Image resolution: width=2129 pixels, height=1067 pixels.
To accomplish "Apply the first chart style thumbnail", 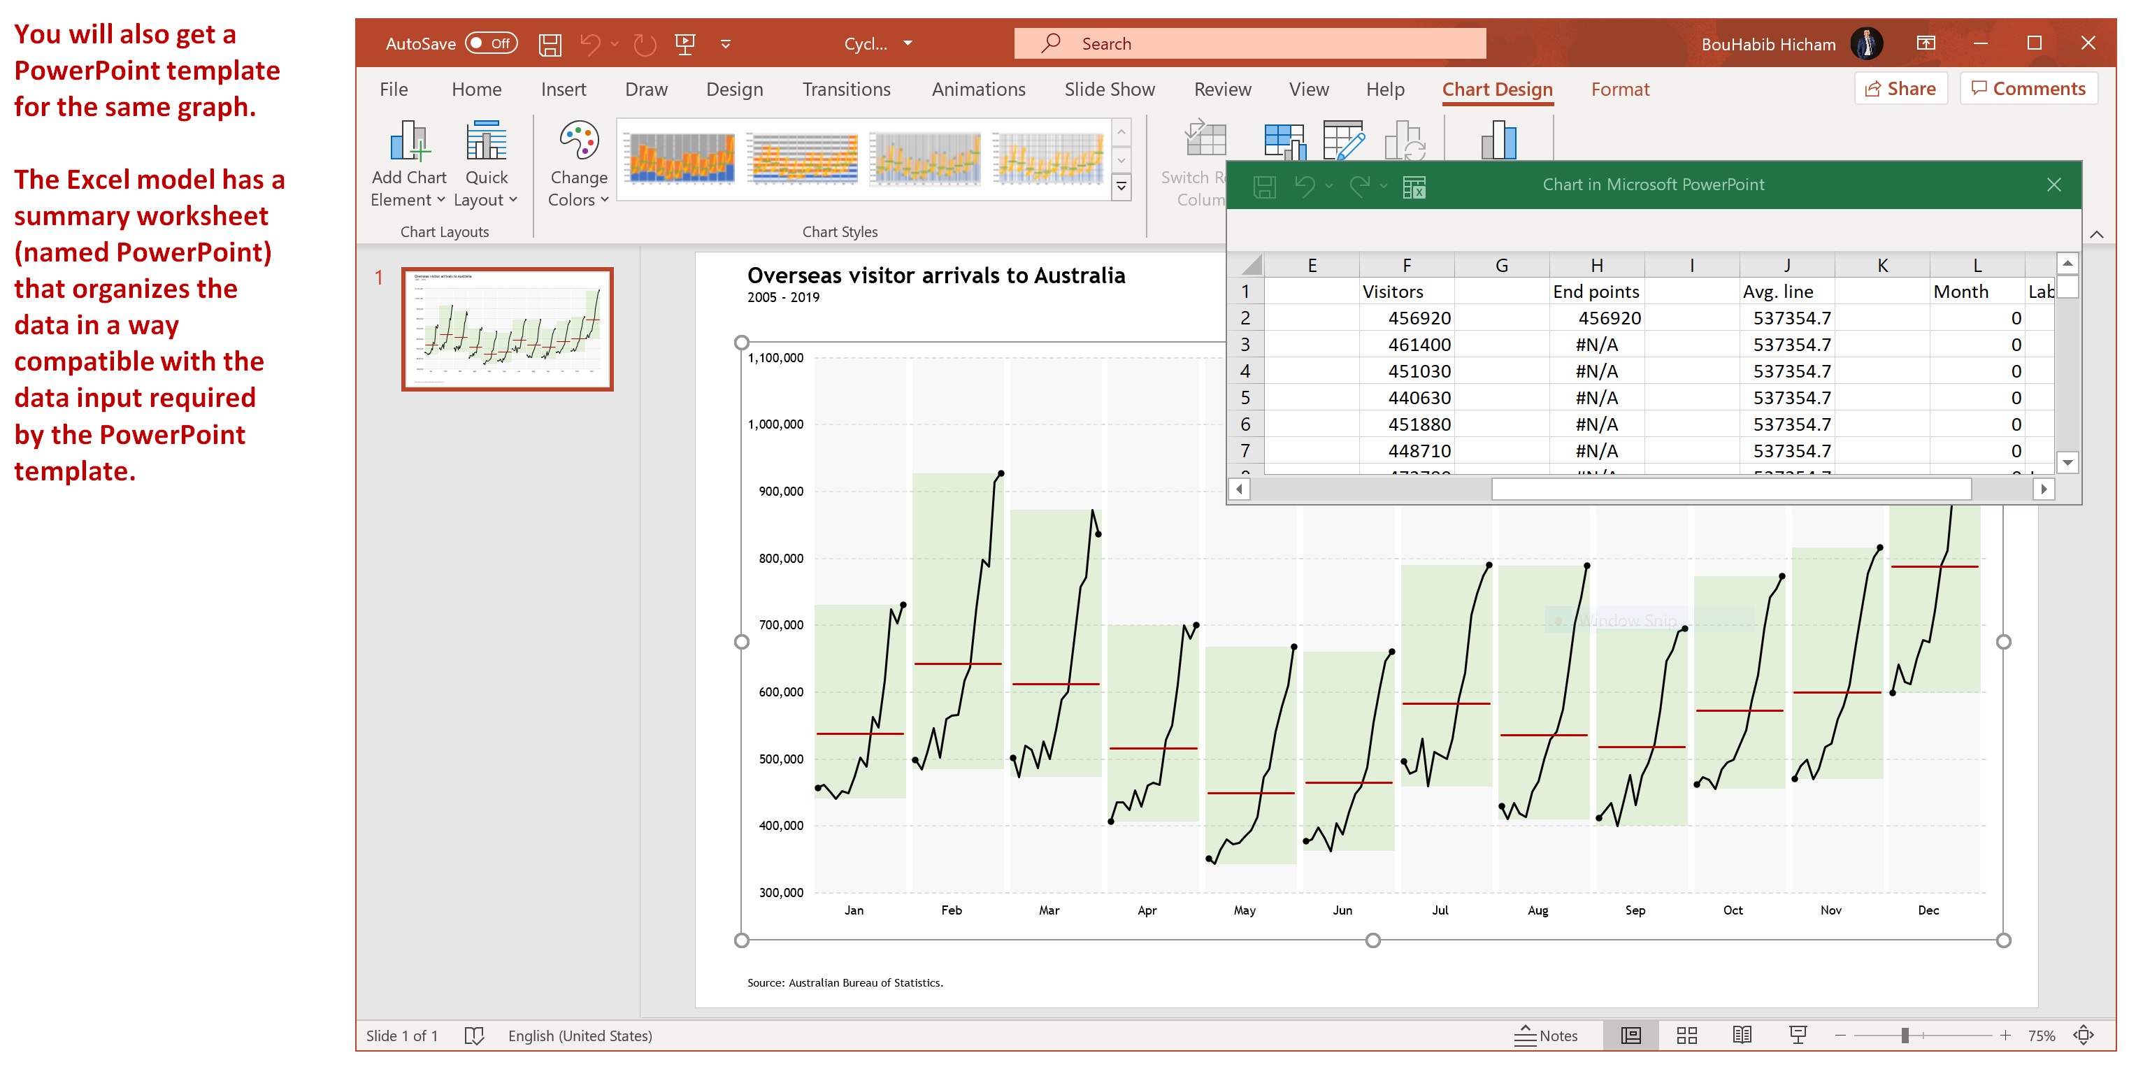I will pos(681,158).
